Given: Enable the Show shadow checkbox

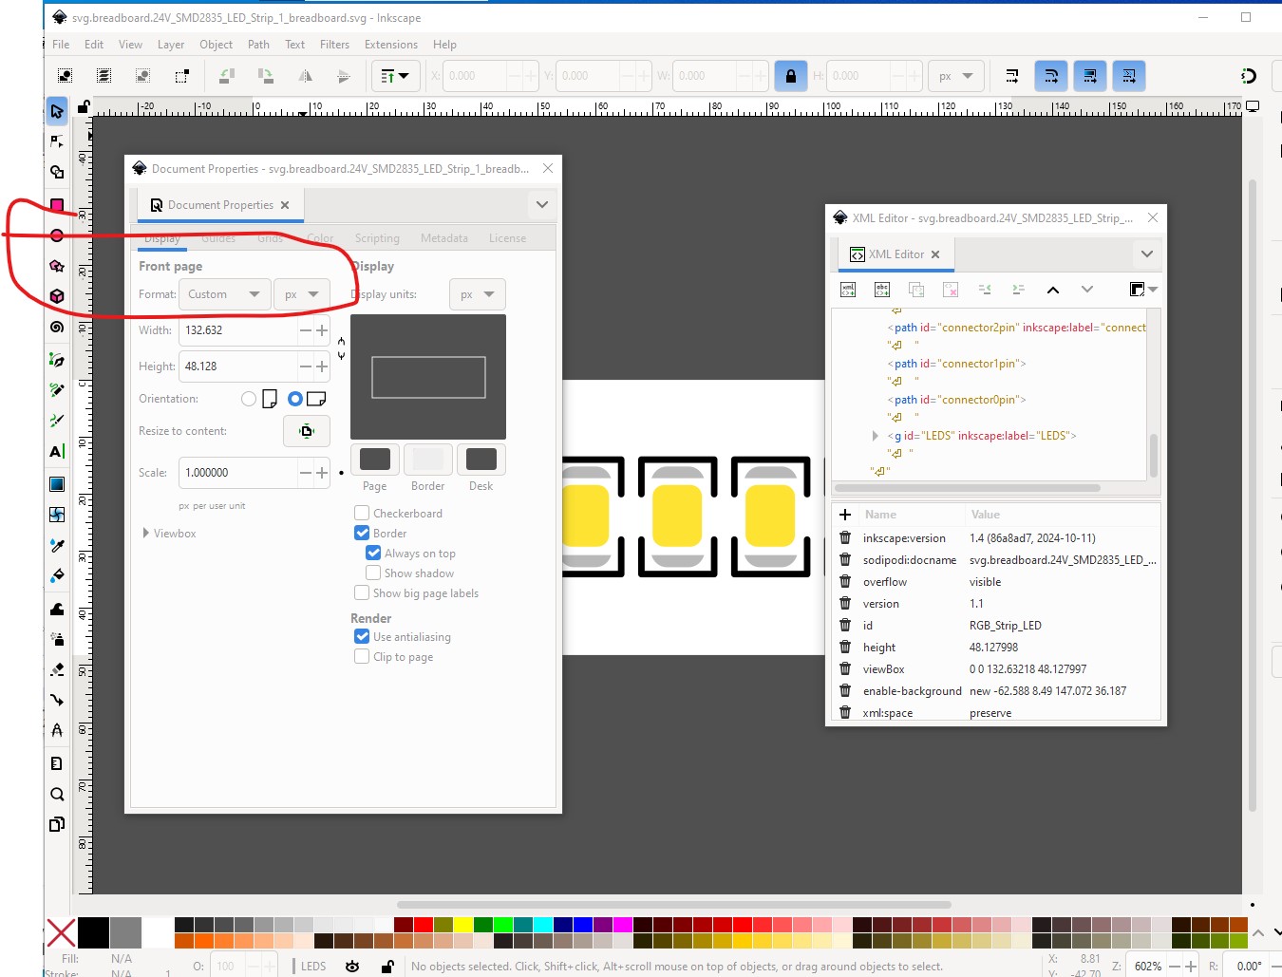Looking at the screenshot, I should (373, 573).
